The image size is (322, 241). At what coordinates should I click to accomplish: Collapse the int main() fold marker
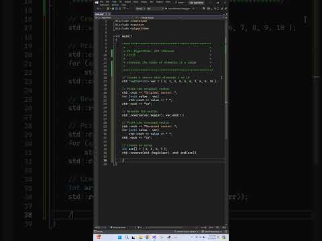pyautogui.click(x=114, y=36)
